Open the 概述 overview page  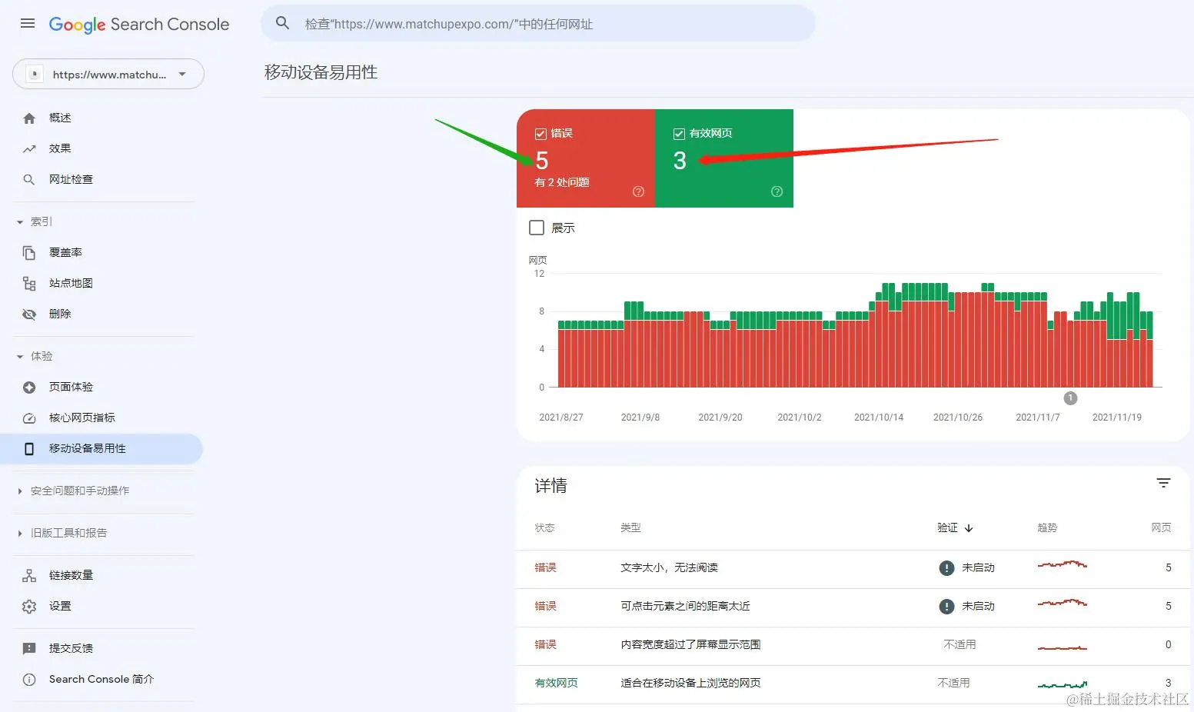(x=59, y=118)
